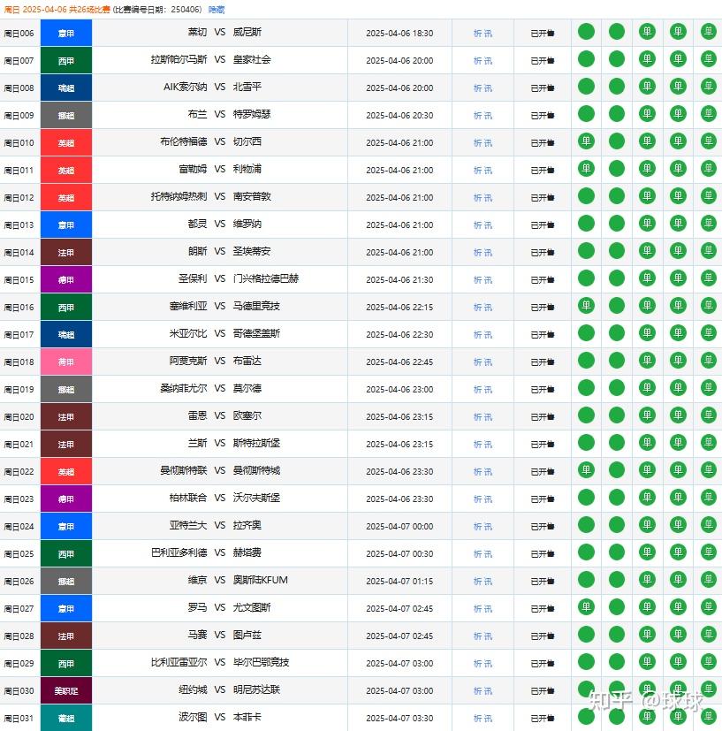Click the 已开售 button in 马赛 vs 图卢兹 row
The height and width of the screenshot is (731, 722).
click(543, 636)
